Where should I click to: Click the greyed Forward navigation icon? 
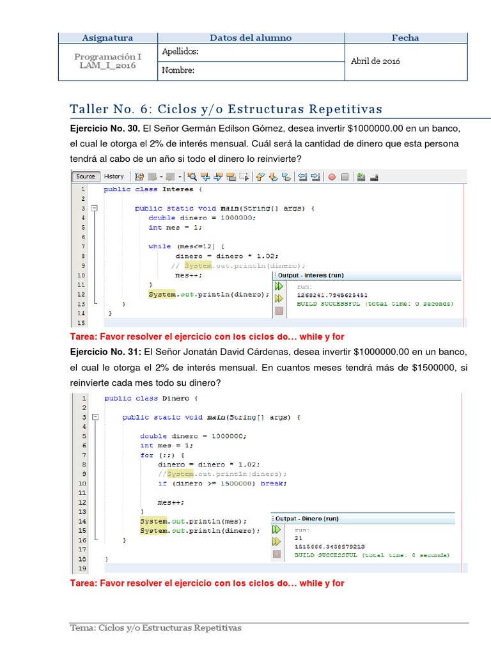(170, 177)
